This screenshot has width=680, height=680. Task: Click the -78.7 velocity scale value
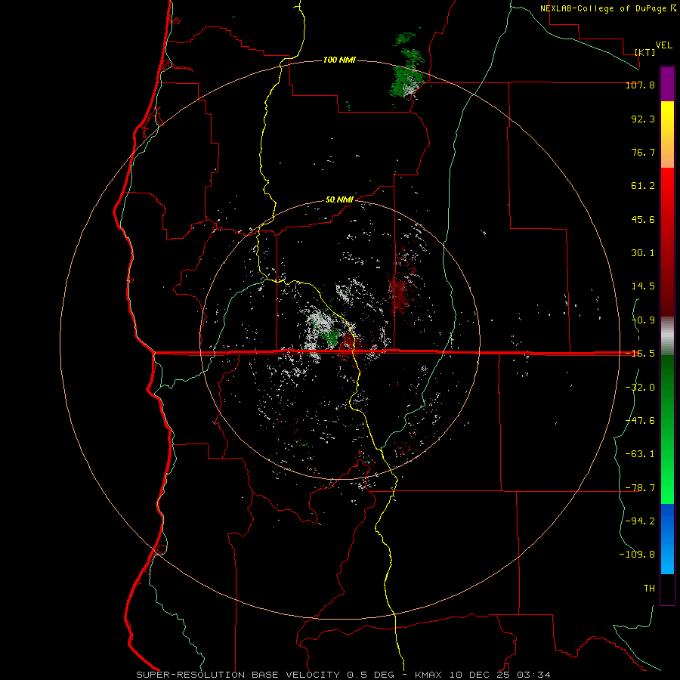coord(640,488)
